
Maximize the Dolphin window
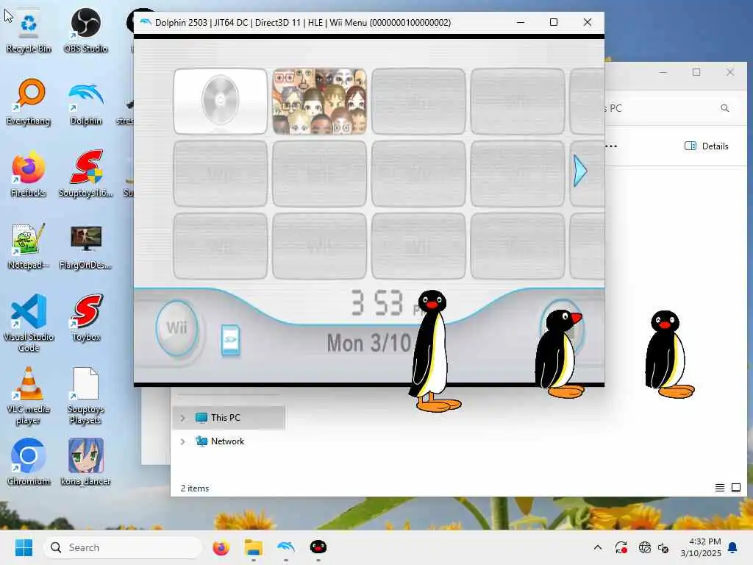(x=554, y=22)
